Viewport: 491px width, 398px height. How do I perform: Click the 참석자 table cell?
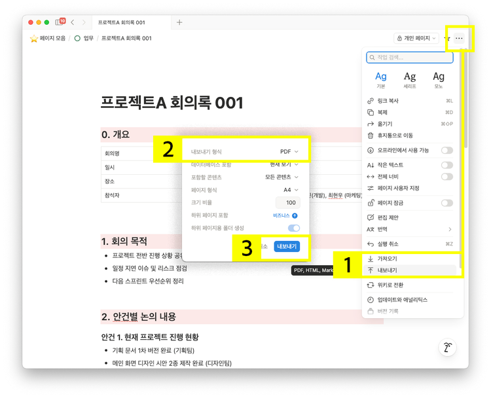112,195
